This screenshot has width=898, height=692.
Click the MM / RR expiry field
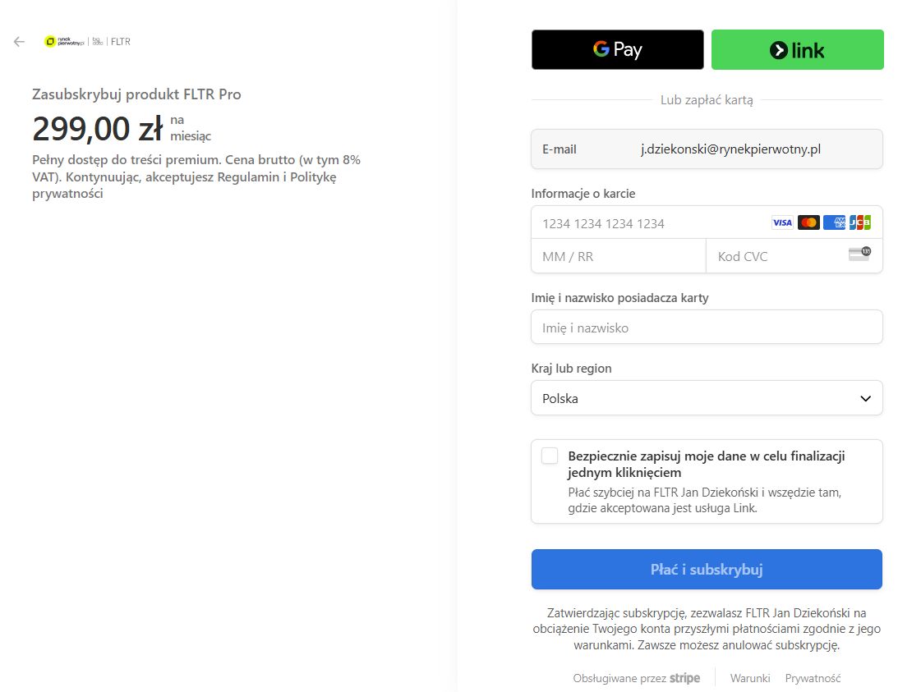pos(618,256)
